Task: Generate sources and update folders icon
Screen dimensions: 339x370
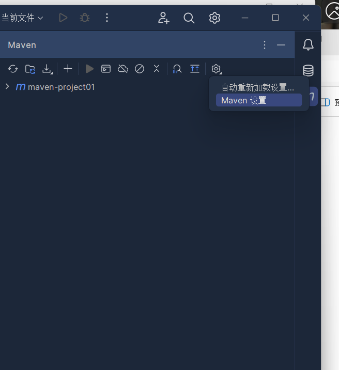Action: pos(30,69)
